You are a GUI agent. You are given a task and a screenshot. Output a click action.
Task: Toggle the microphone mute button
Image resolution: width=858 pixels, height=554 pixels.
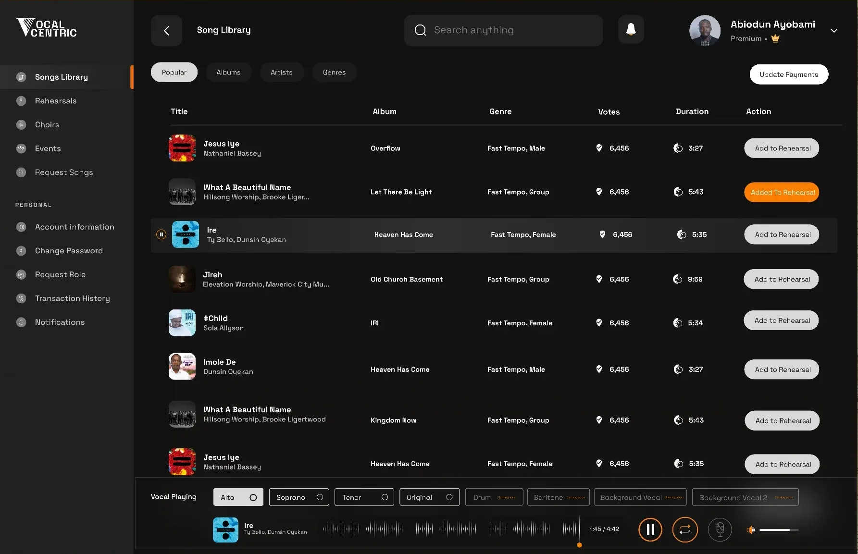(x=720, y=529)
